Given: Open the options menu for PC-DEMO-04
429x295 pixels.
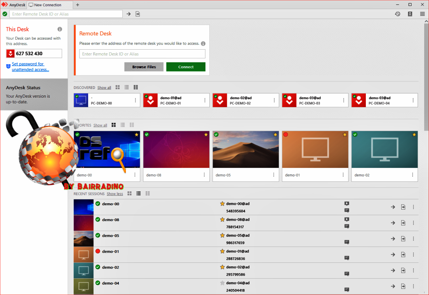Looking at the screenshot, I should 413,100.
